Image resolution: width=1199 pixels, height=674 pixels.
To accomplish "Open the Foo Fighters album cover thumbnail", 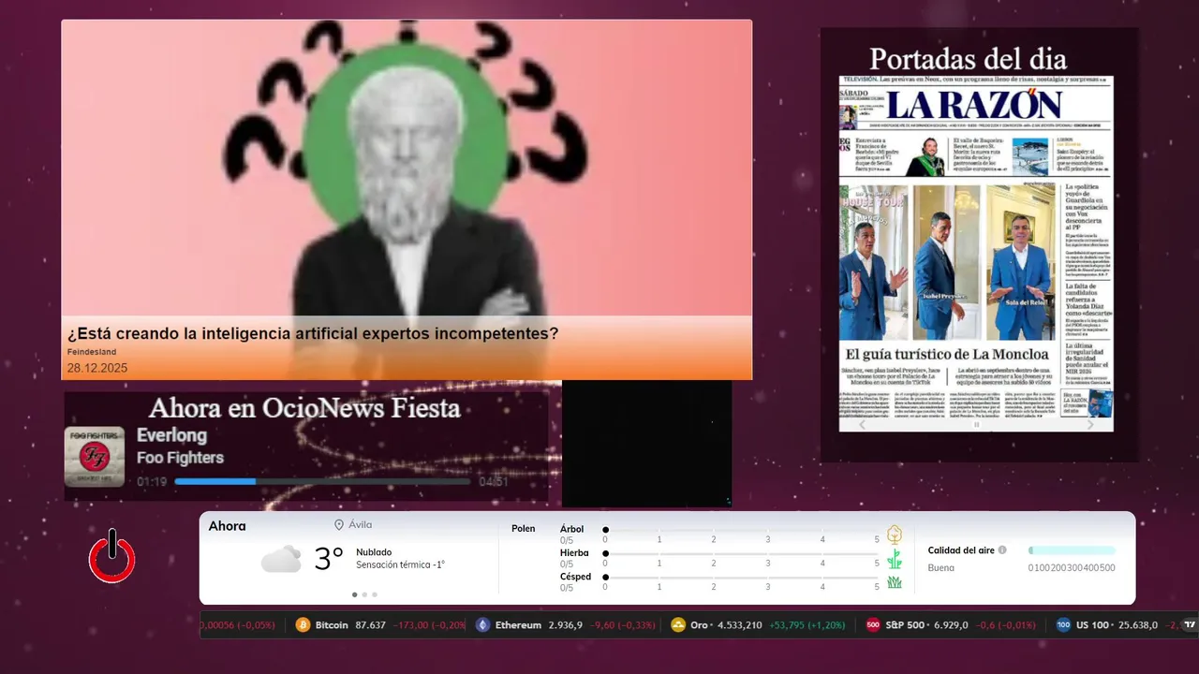I will click(95, 457).
